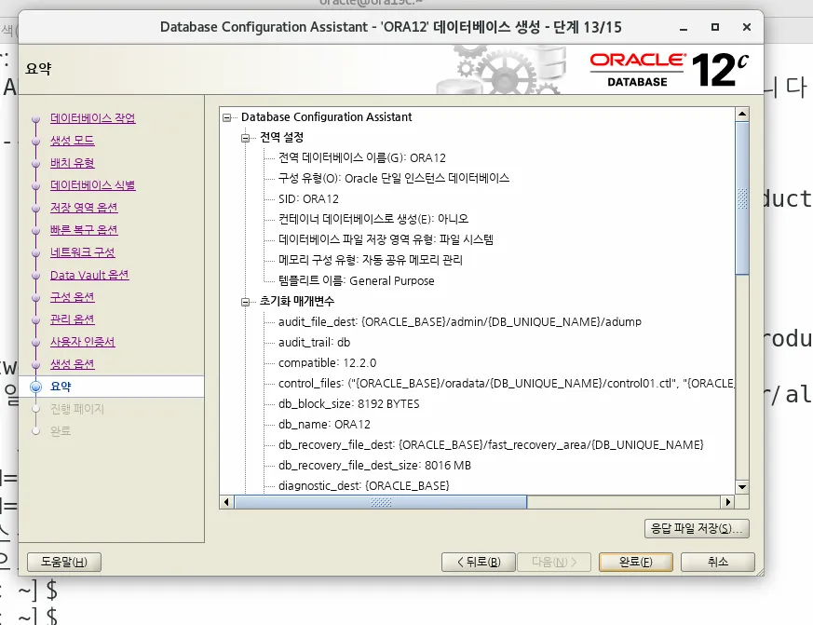Open the 생성 옵션 step
Image resolution: width=813 pixels, height=625 pixels.
72,364
